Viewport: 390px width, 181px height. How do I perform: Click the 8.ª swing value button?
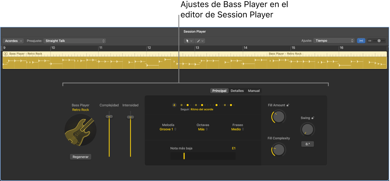coord(307,144)
